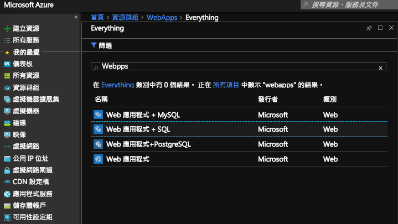
Task: Click the Web App + SQL row icon
Action: (98, 129)
